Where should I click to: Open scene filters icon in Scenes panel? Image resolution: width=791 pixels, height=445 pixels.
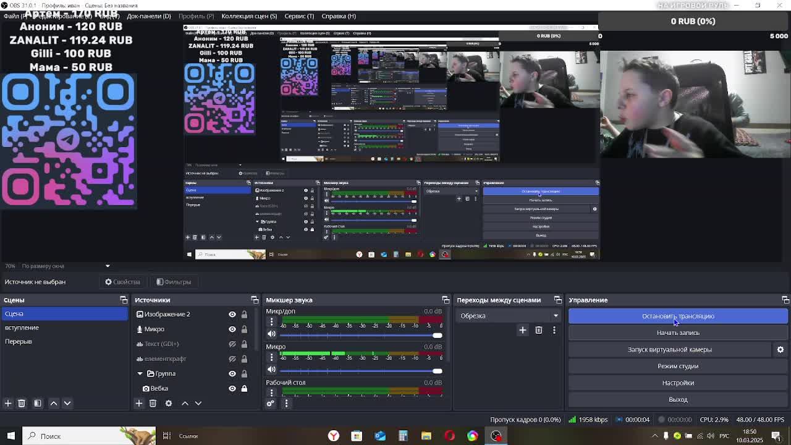(x=38, y=403)
